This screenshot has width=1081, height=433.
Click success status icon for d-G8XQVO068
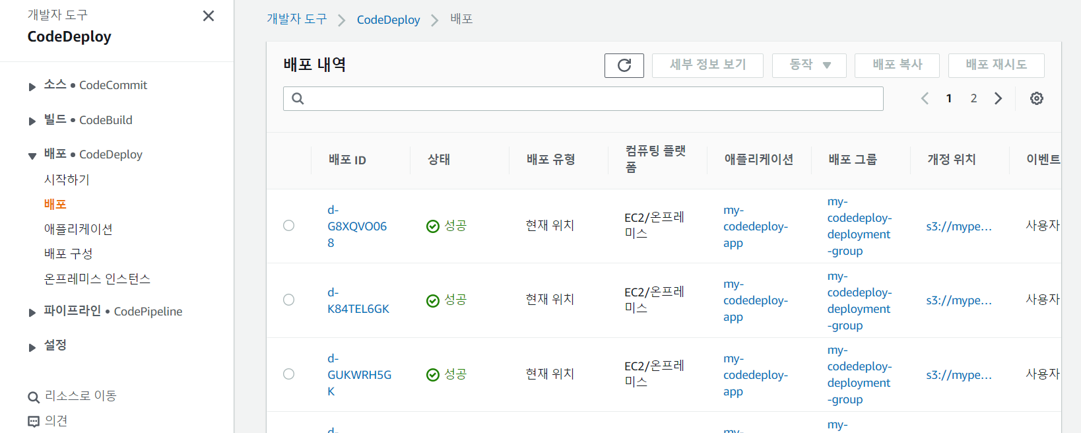point(433,226)
